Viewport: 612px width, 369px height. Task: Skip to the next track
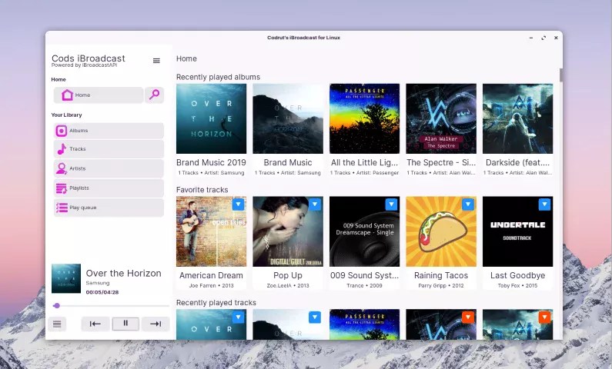tap(156, 324)
